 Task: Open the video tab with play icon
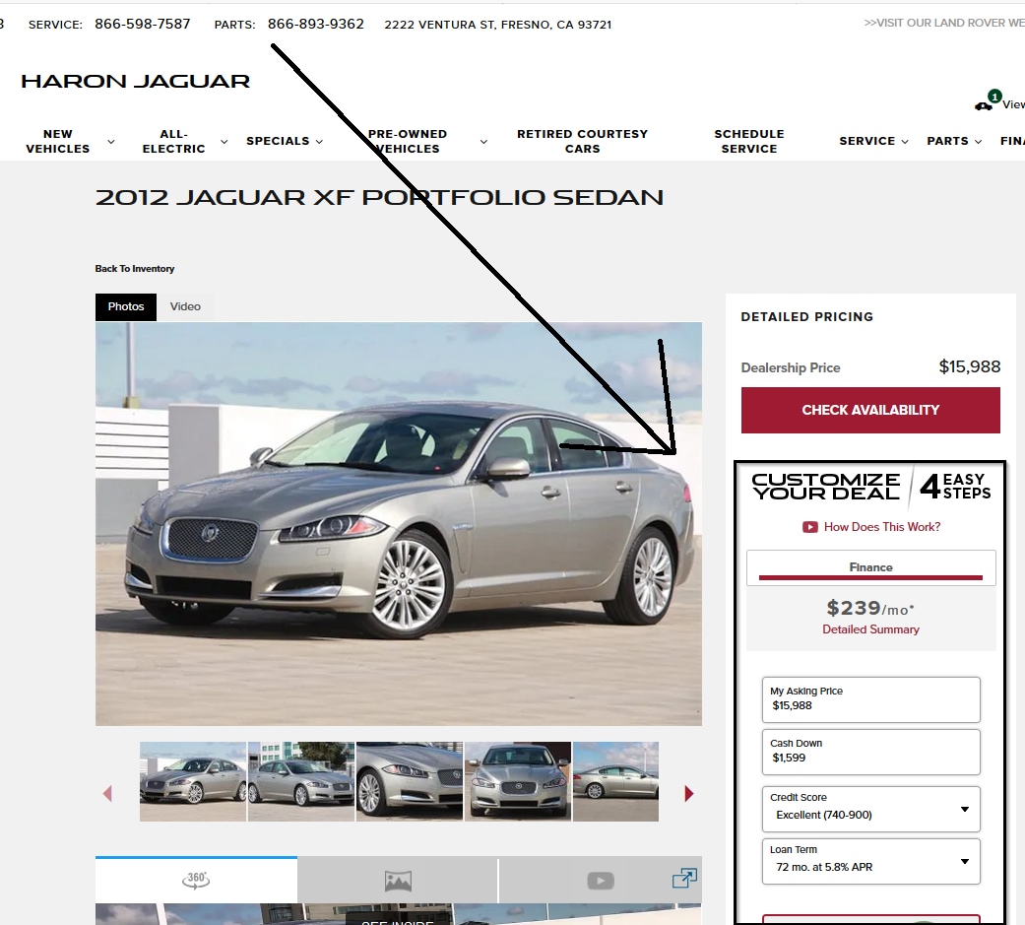(x=600, y=881)
